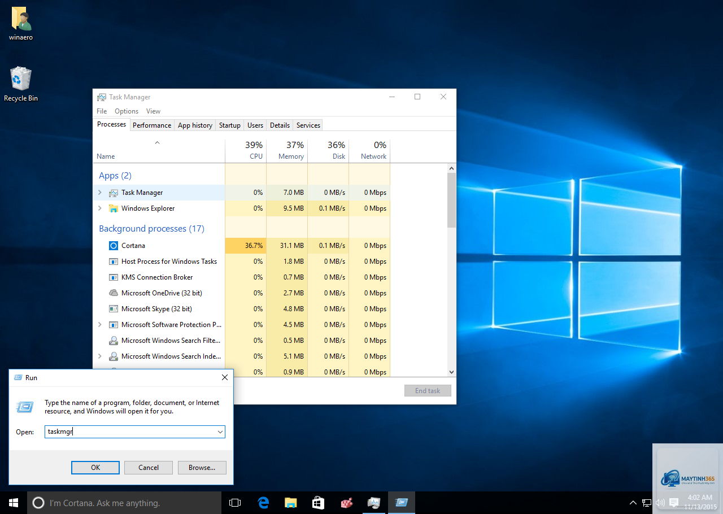Click the Task Manager row icon
This screenshot has width=723, height=514.
tap(114, 193)
